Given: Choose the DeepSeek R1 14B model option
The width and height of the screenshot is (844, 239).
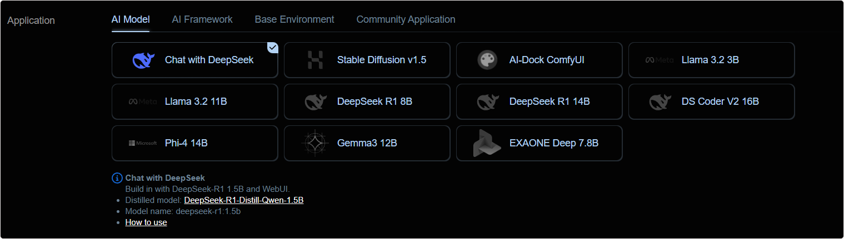Looking at the screenshot, I should click(x=540, y=101).
